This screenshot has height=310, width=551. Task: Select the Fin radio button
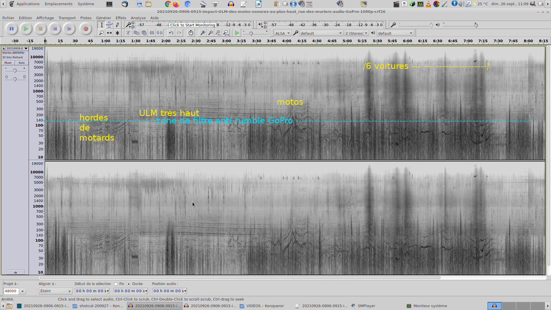point(116,284)
